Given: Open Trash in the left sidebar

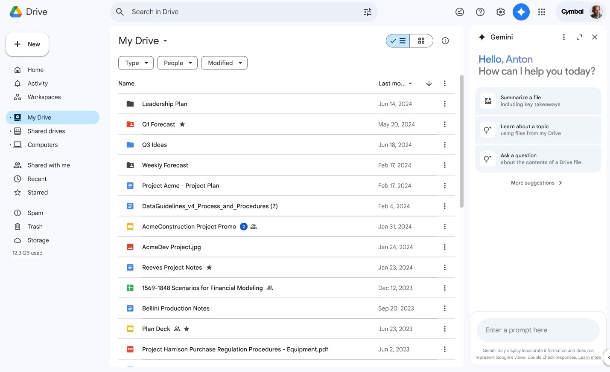Looking at the screenshot, I should (35, 227).
